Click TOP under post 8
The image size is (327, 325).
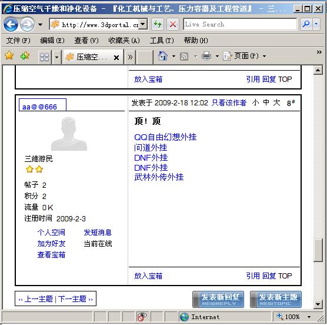coord(285,276)
